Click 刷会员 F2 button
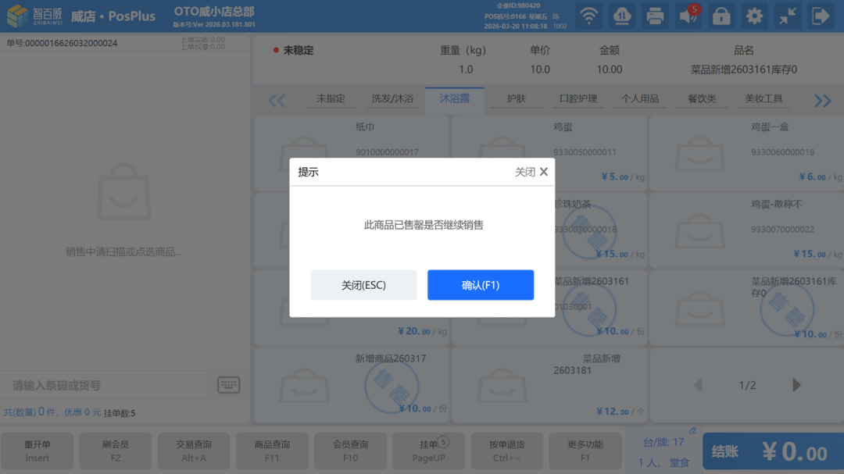The width and height of the screenshot is (844, 474). tap(115, 451)
